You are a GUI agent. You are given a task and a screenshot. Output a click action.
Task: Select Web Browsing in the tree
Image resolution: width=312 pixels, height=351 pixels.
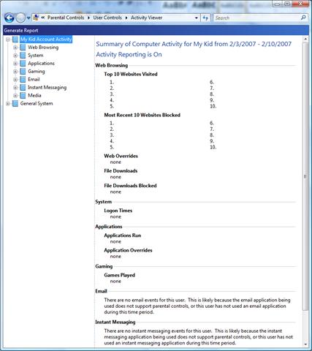[43, 48]
